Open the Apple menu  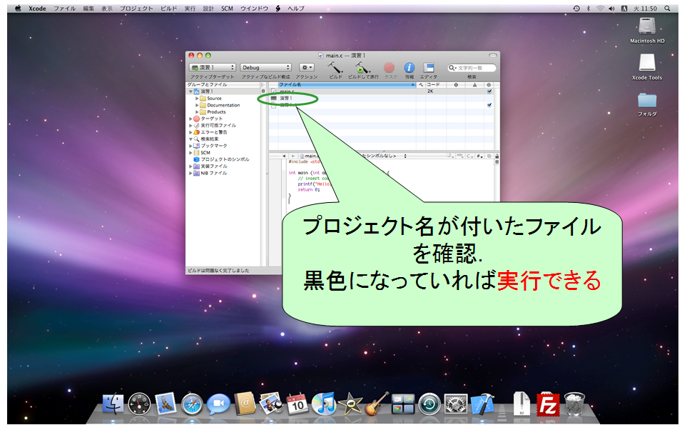[18, 9]
